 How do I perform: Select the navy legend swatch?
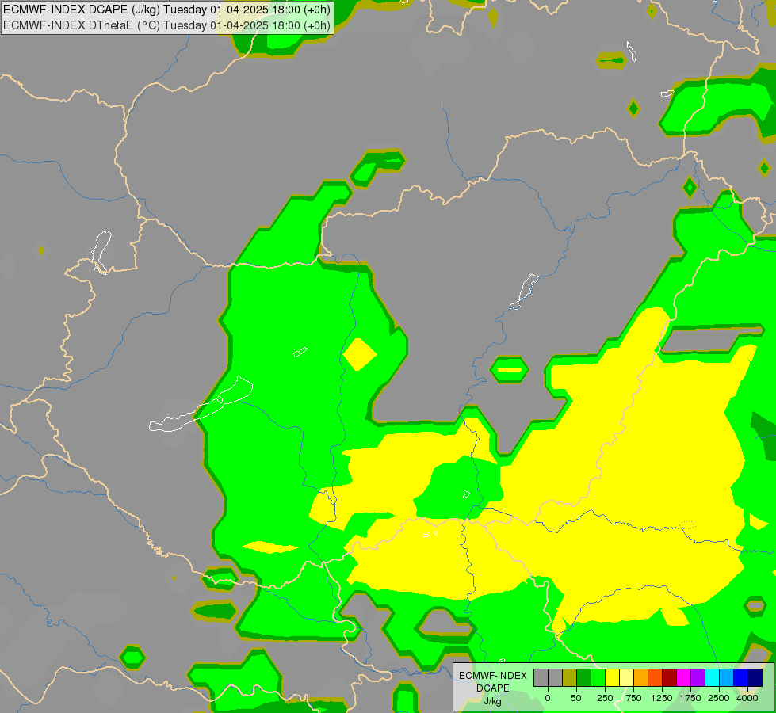pyautogui.click(x=755, y=678)
